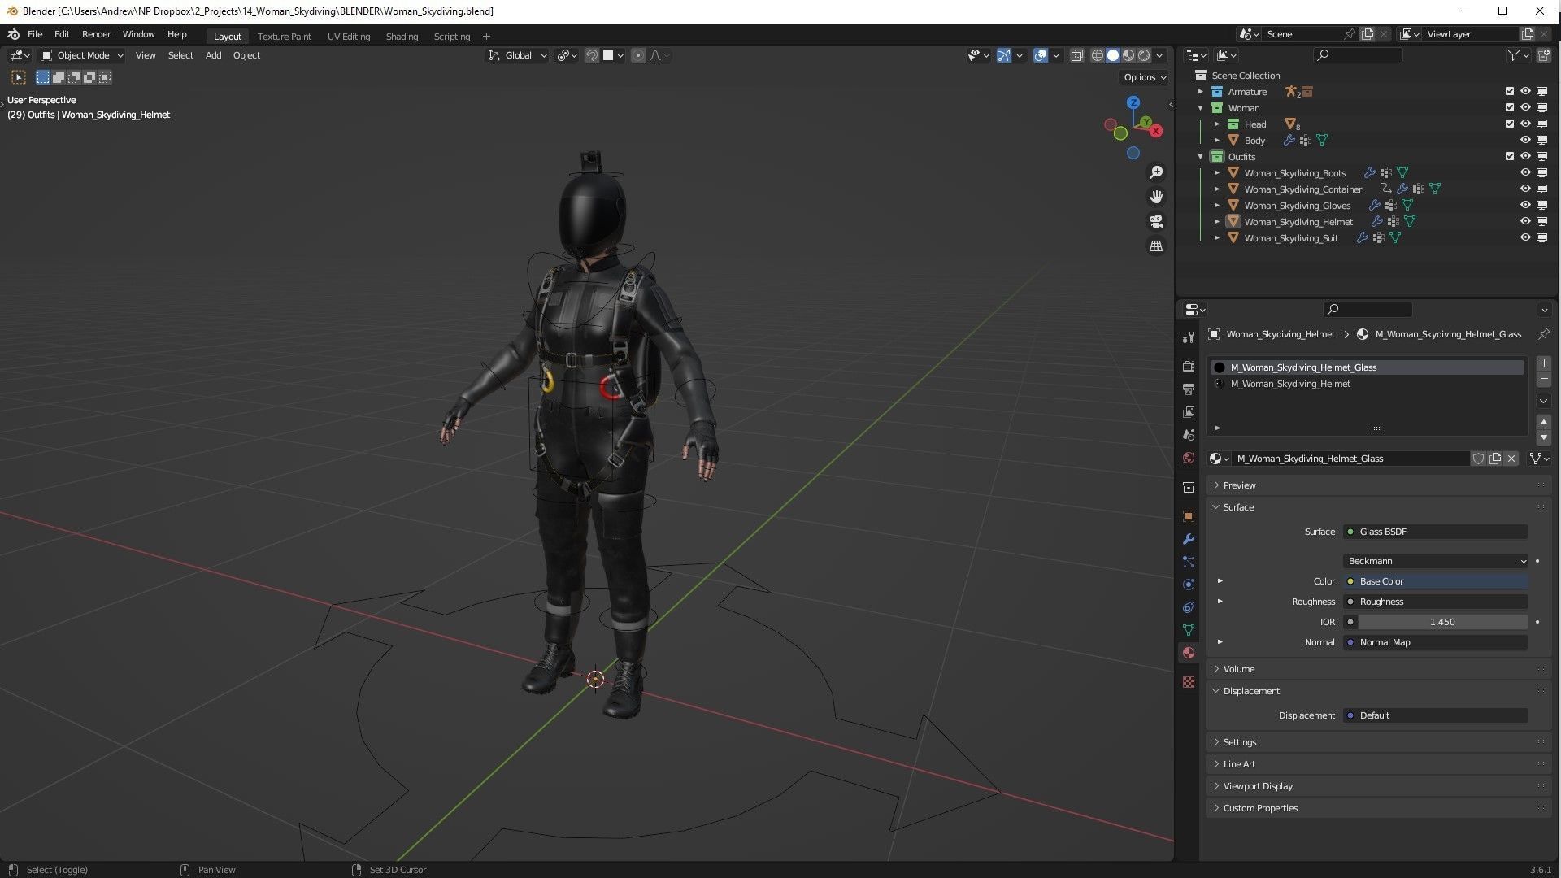The width and height of the screenshot is (1561, 878).
Task: Toggle Outfits collection exclude checkbox
Action: click(1510, 157)
